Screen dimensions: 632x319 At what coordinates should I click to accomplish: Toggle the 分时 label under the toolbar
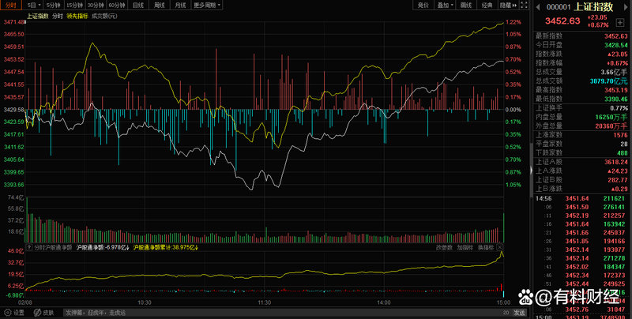pos(57,15)
